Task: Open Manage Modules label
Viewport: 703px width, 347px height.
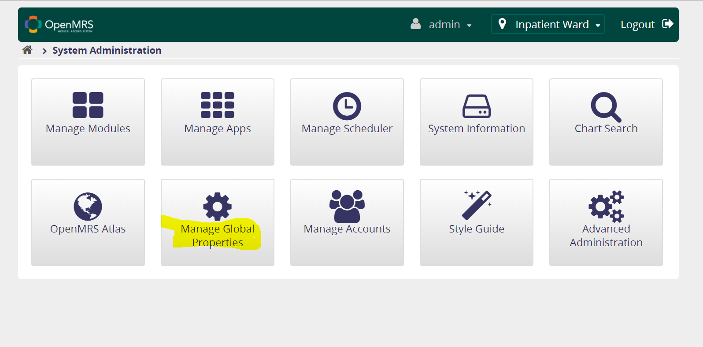Action: coord(88,129)
